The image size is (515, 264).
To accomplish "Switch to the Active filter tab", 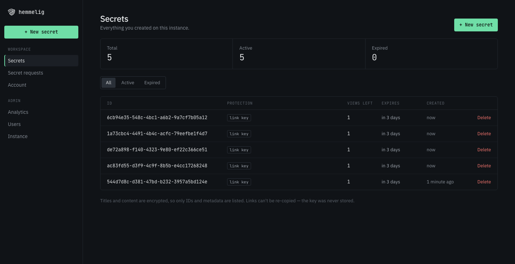I will (x=128, y=83).
